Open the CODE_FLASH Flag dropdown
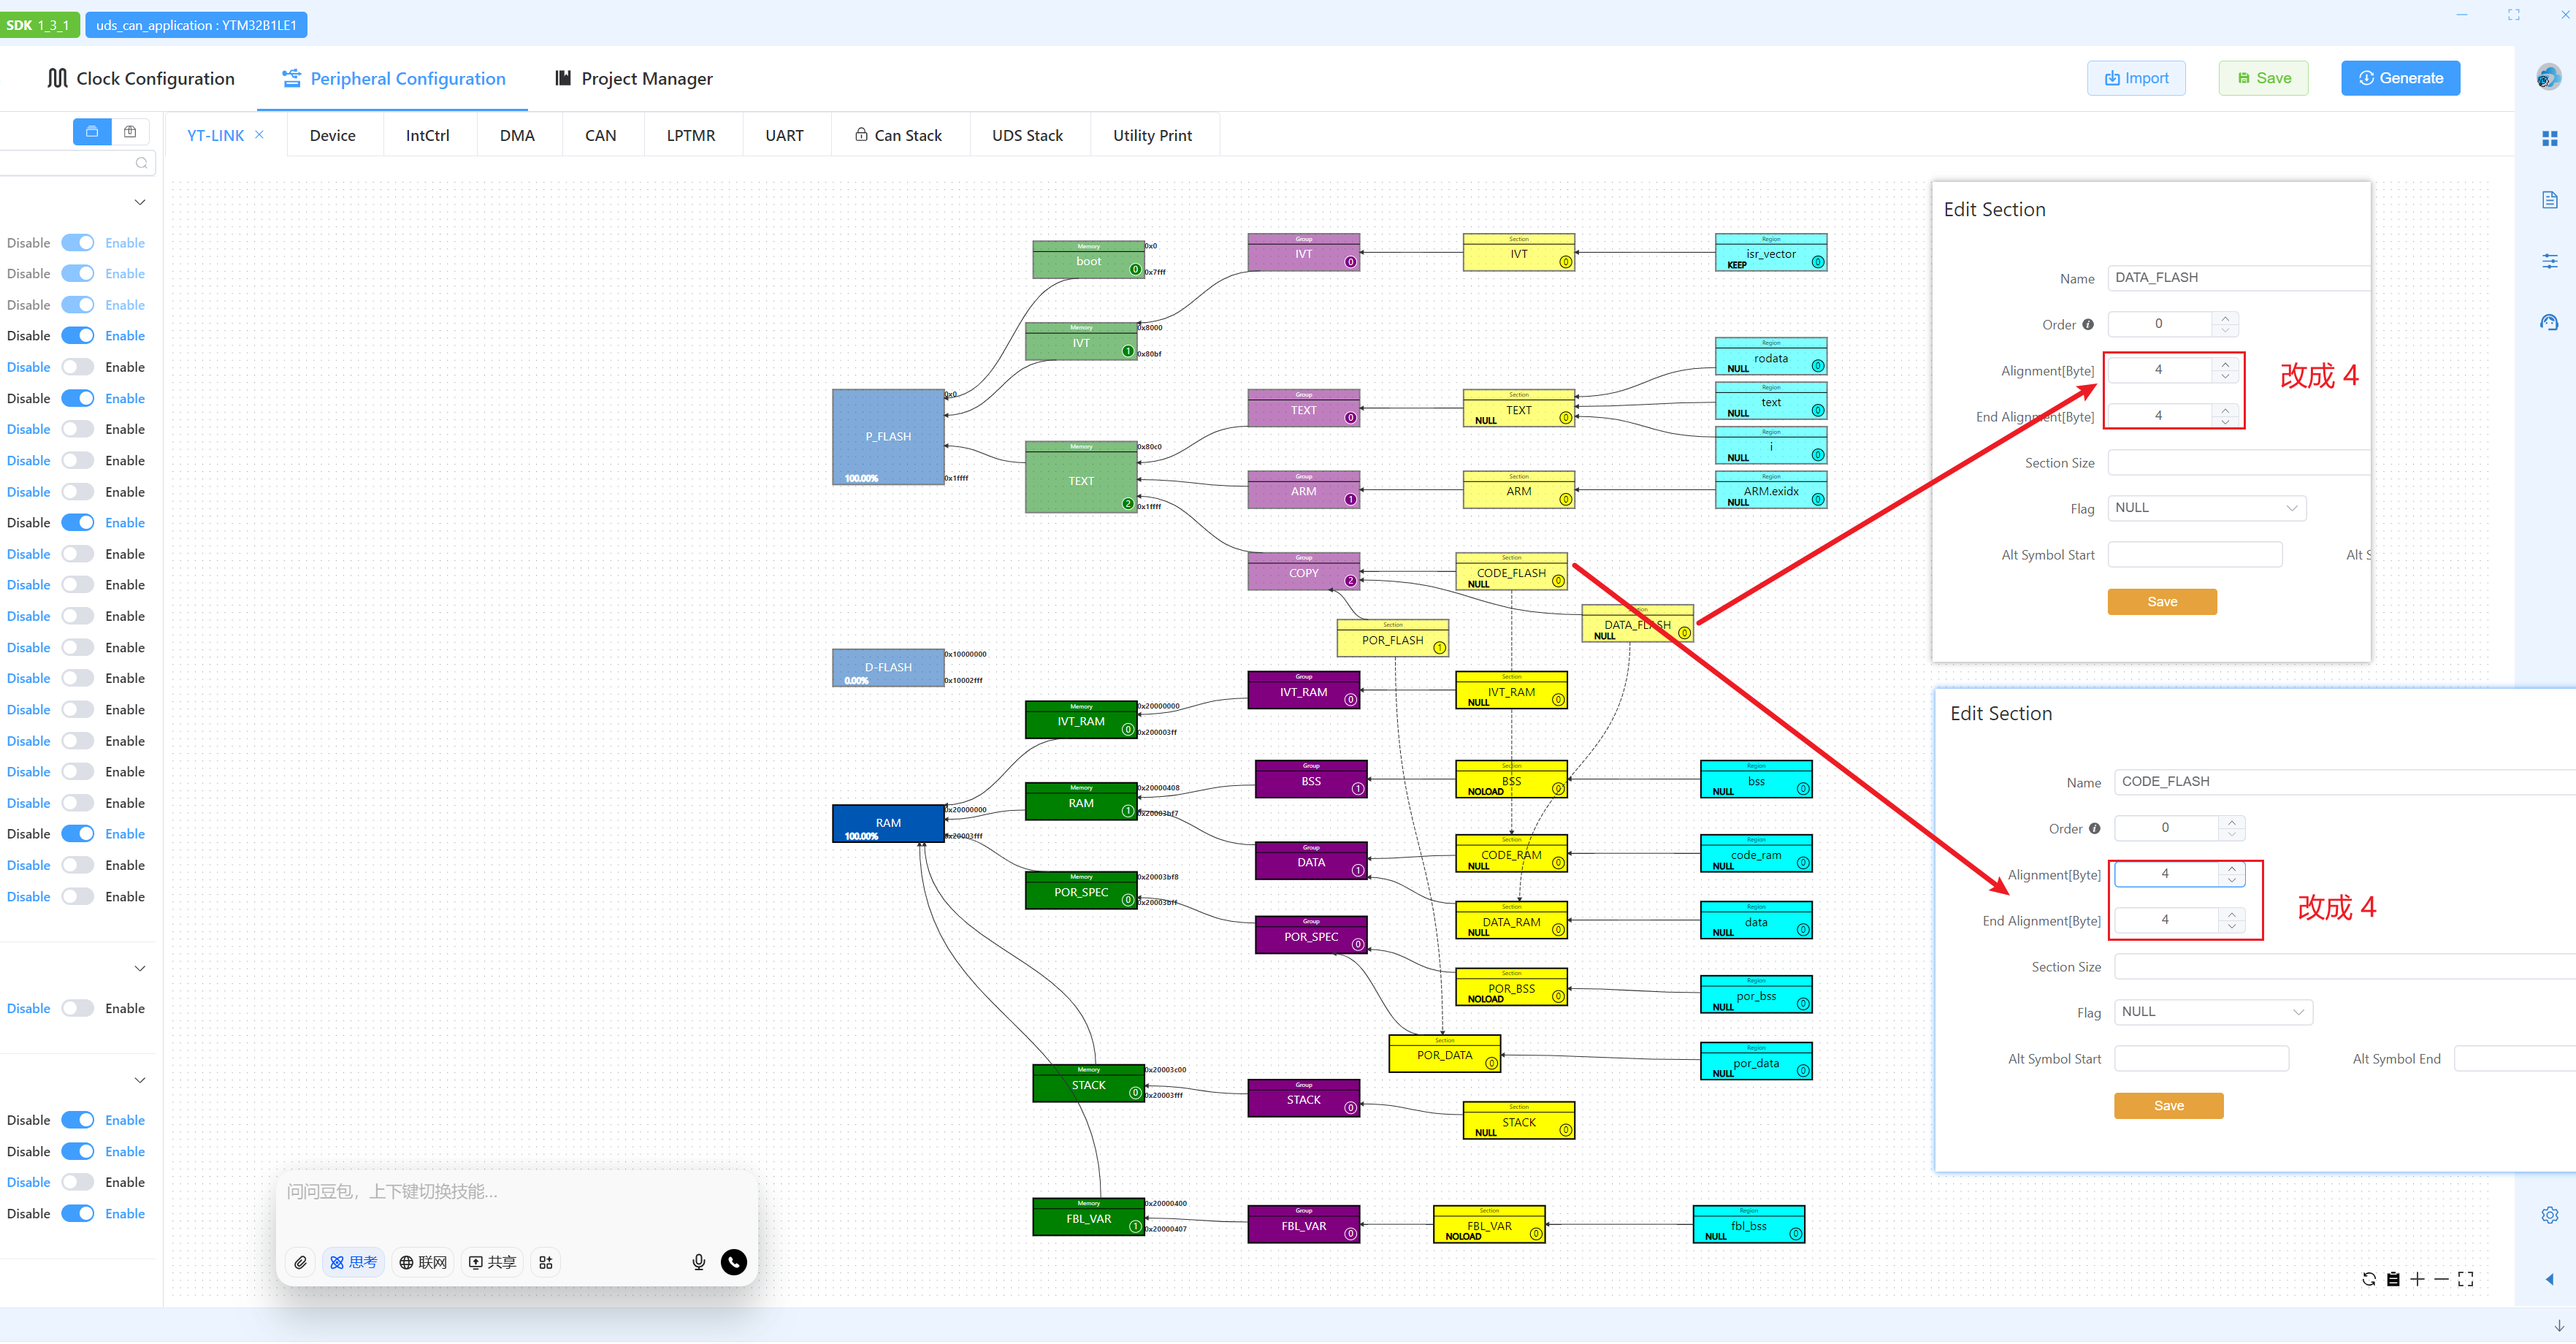 click(2212, 1012)
